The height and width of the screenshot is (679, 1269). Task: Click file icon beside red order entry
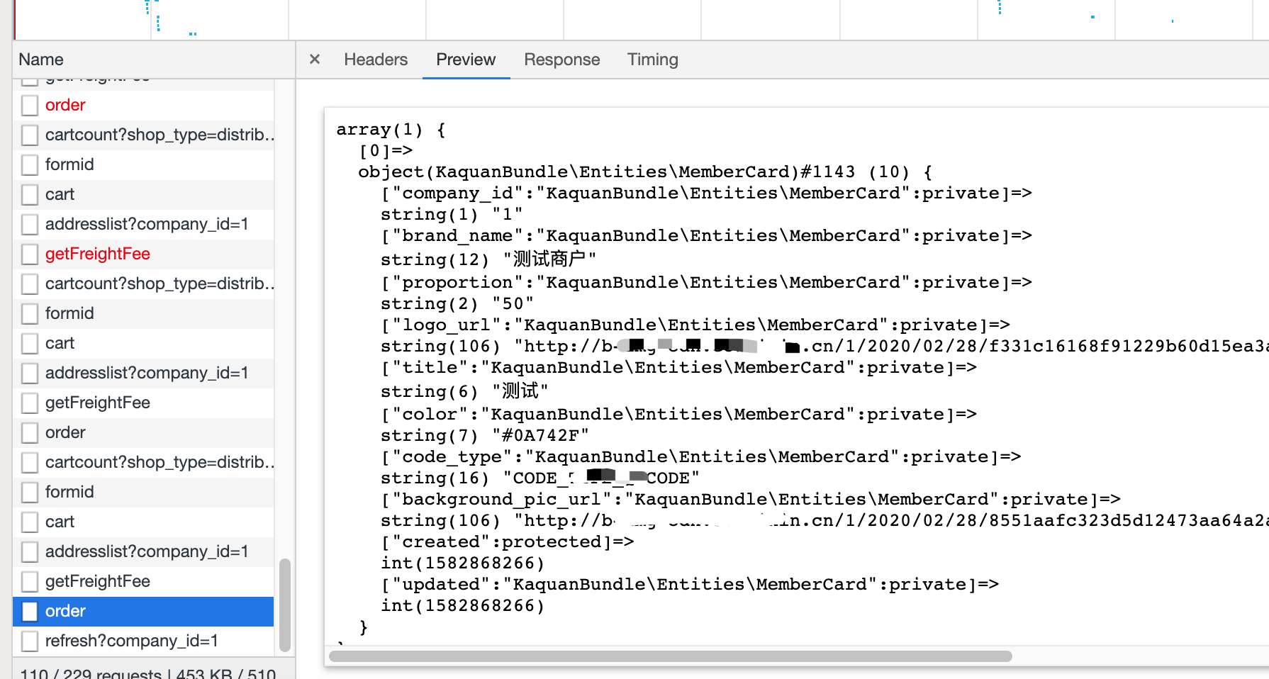pos(30,105)
